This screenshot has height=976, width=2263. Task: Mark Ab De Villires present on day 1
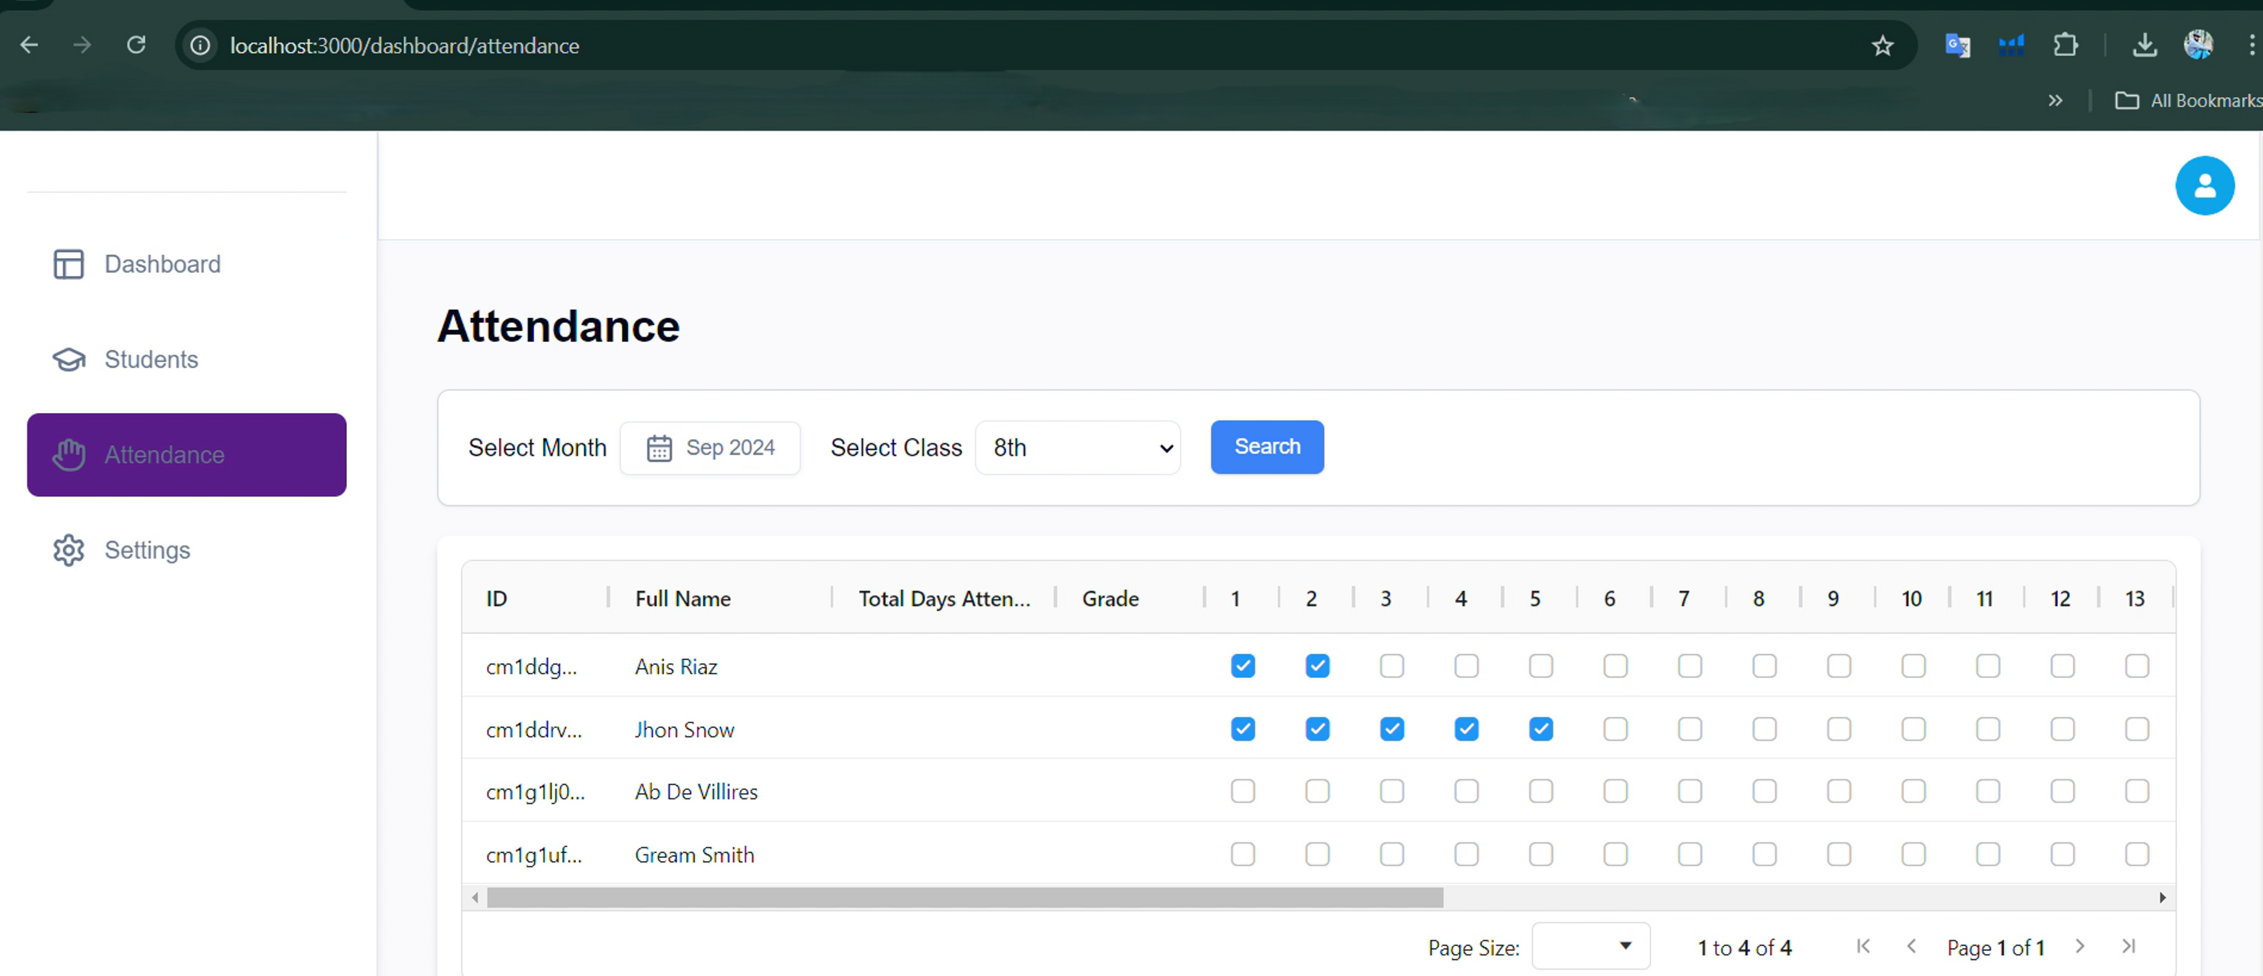pyautogui.click(x=1242, y=791)
